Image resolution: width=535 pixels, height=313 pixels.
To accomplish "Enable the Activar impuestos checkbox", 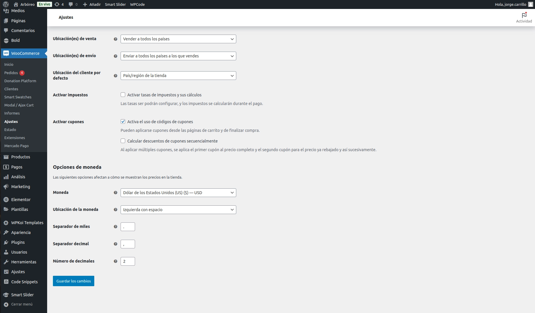I will 123,95.
